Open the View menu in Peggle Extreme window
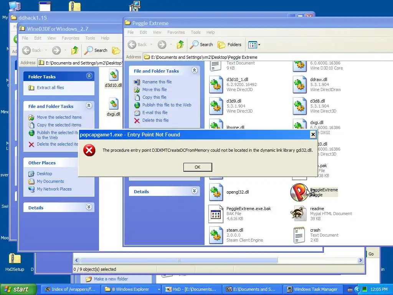Viewport: 393px width, 295px height. [157, 32]
